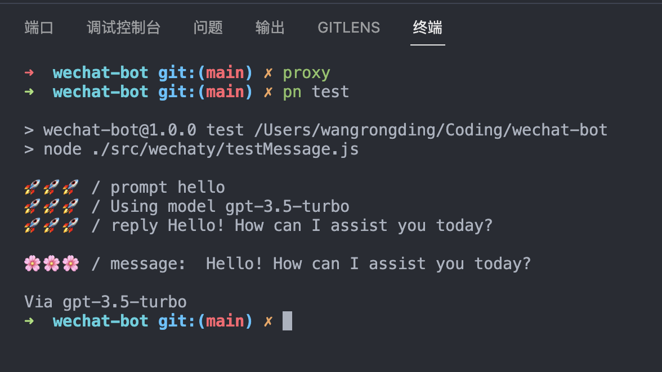Image resolution: width=662 pixels, height=372 pixels.
Task: Click the green prompt arrow before pn test
Action: pyautogui.click(x=29, y=92)
